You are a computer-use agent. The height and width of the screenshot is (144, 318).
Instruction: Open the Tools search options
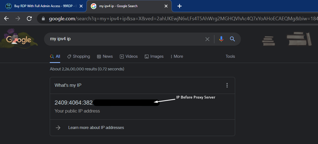click(230, 56)
